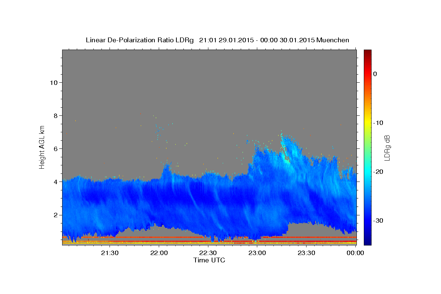441x294 pixels.
Task: Click the height tick label 8
Action: pyautogui.click(x=55, y=115)
